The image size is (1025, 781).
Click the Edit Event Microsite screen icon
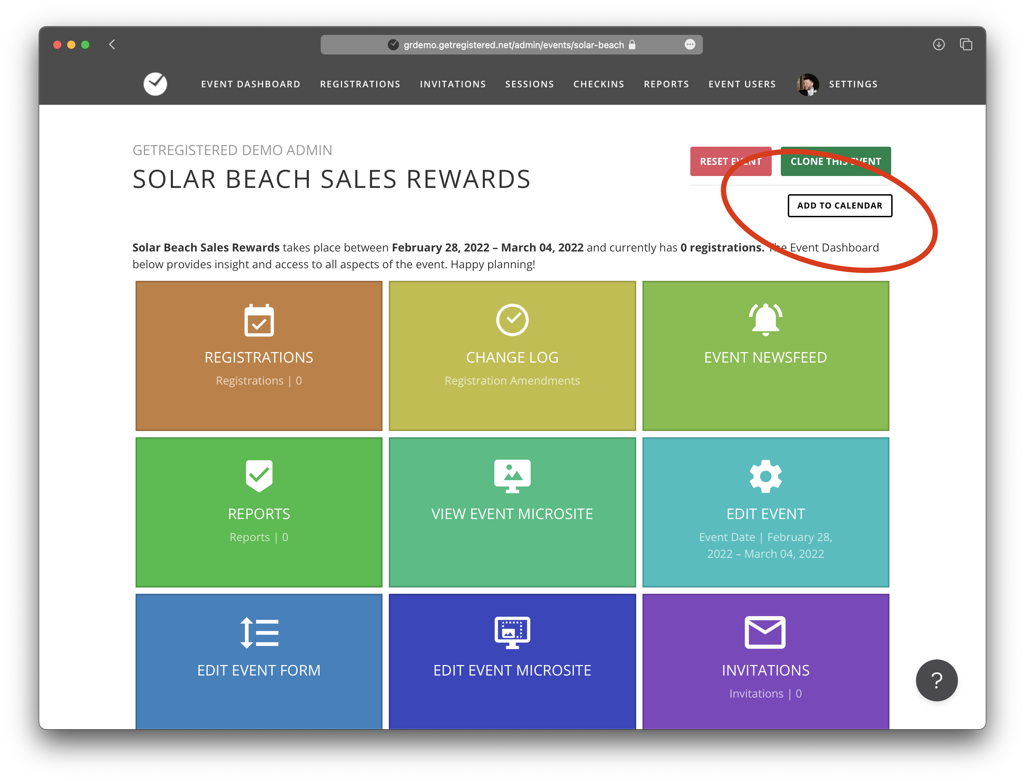click(x=512, y=632)
